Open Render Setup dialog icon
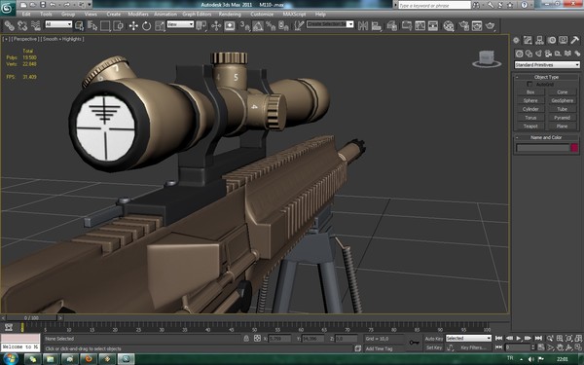This screenshot has width=584, height=365. pos(463,25)
